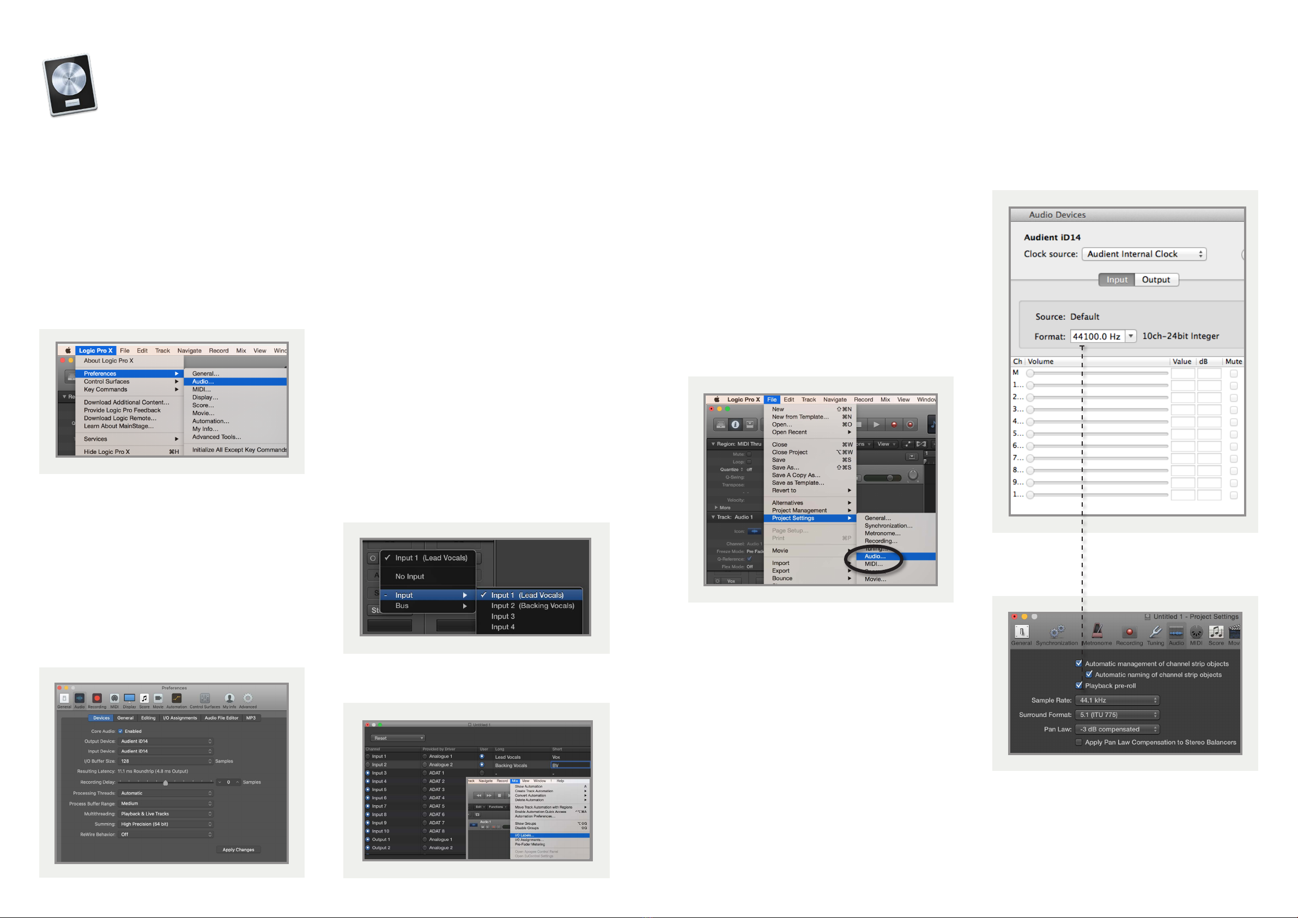Select the User radio button for Lead Vocals
The image size is (1298, 918).
click(x=482, y=756)
